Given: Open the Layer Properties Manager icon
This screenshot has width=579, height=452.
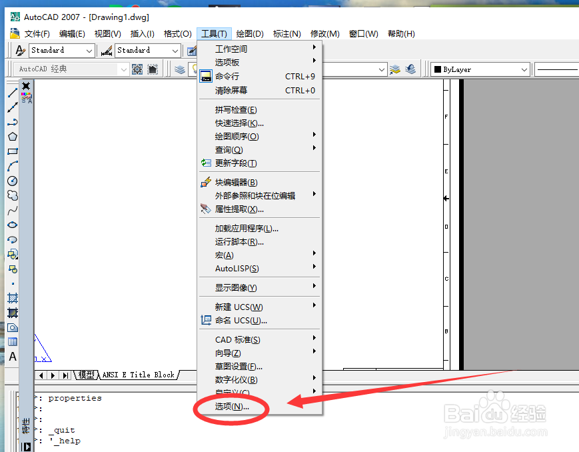Looking at the screenshot, I should click(x=180, y=69).
